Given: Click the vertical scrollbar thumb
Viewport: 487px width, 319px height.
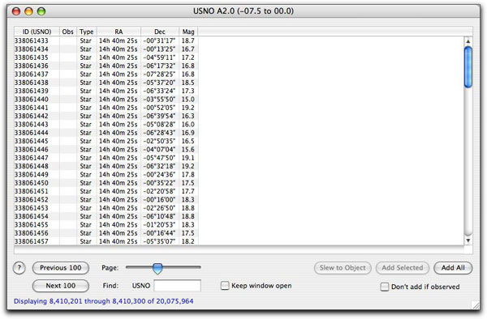Looking at the screenshot, I should pyautogui.click(x=468, y=67).
